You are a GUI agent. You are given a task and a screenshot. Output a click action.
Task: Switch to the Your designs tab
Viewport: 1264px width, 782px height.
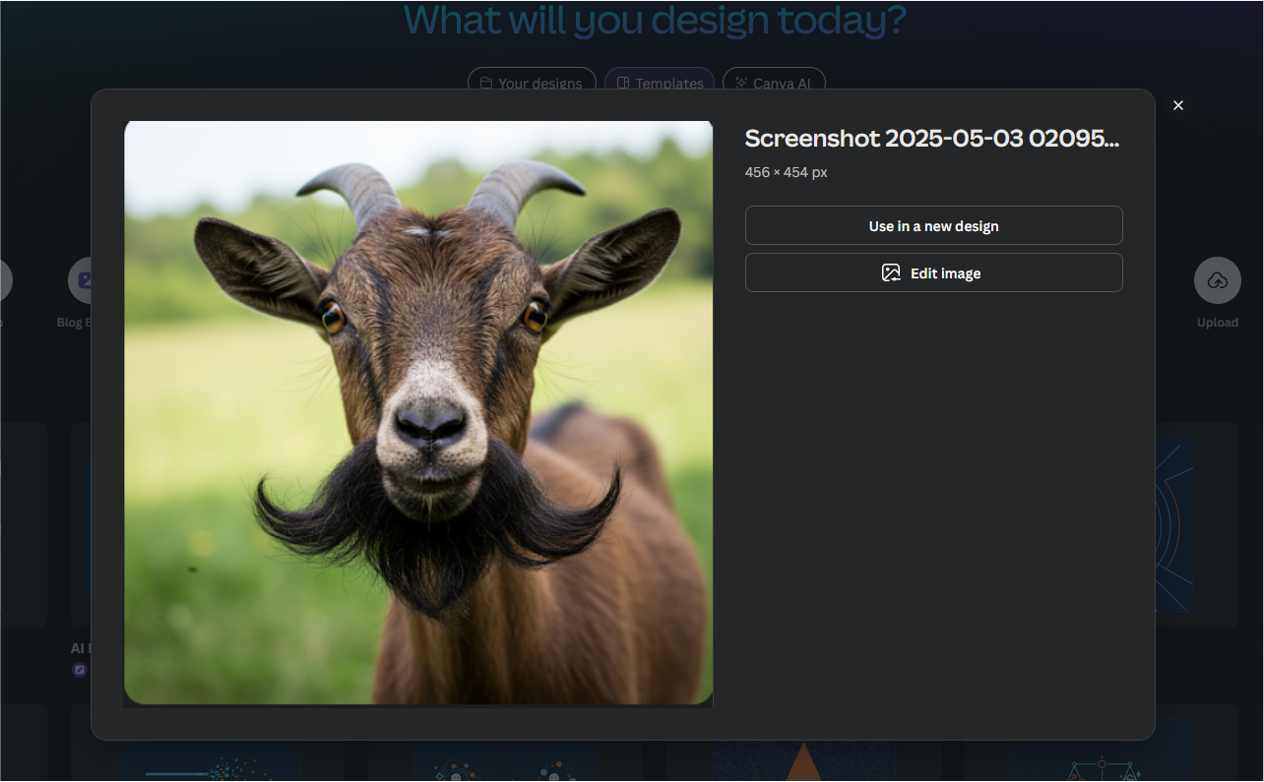click(532, 83)
